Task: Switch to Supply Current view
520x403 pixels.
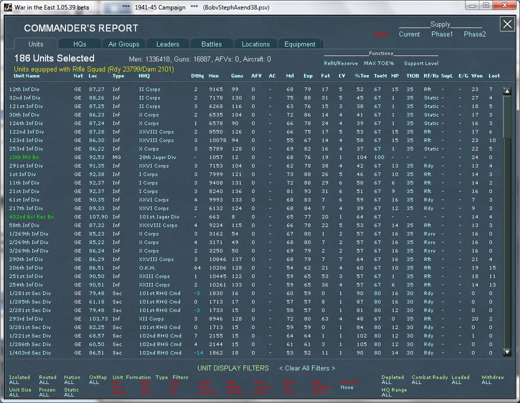Action: 409,34
